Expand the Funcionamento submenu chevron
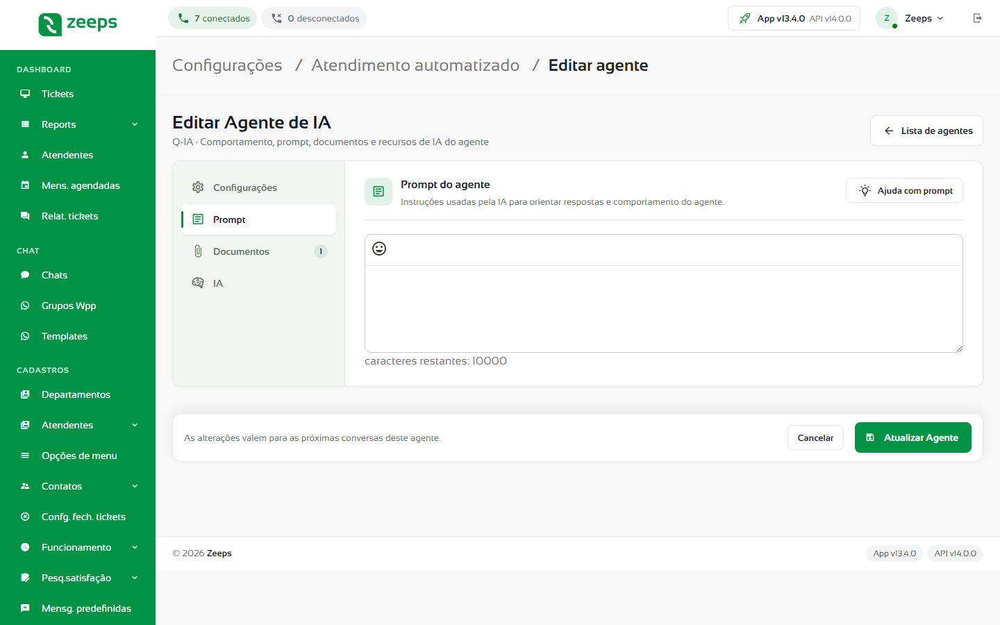 pos(135,547)
